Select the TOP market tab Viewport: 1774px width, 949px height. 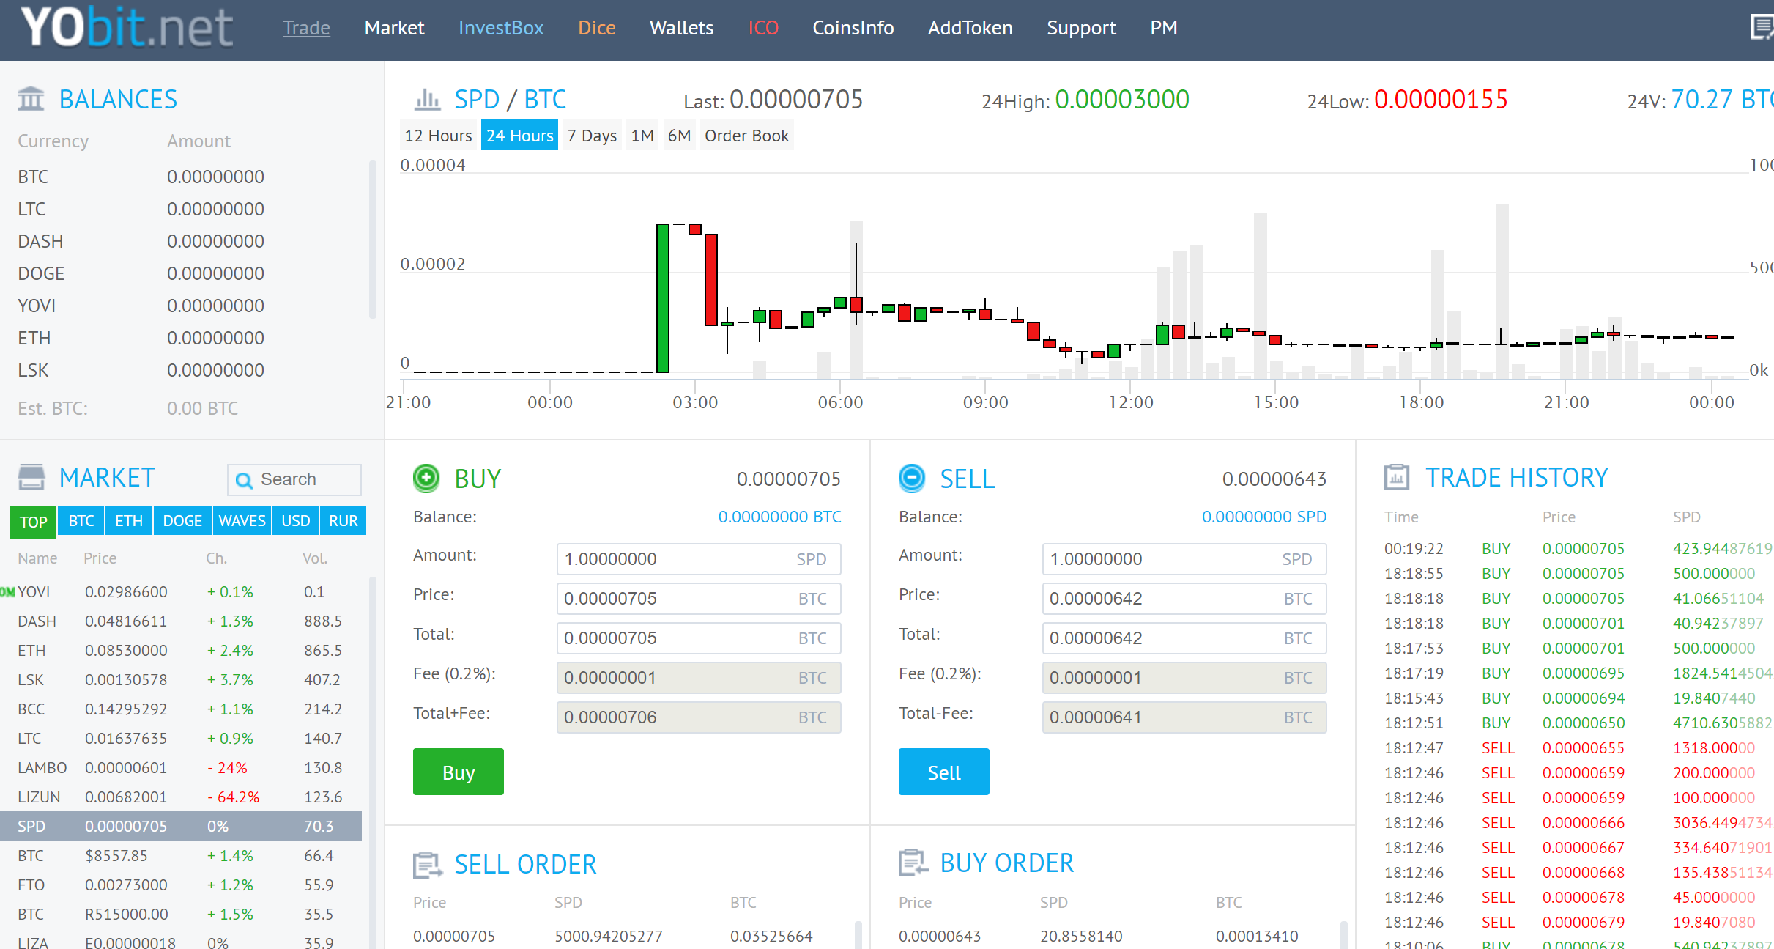tap(33, 522)
